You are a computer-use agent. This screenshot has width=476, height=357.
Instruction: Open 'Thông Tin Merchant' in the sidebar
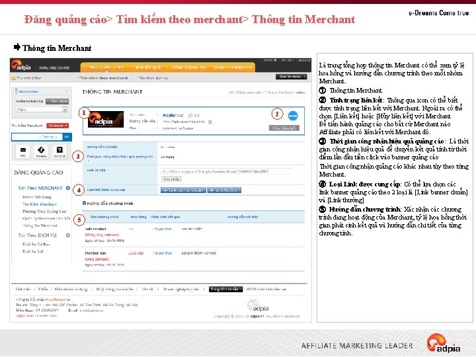[40, 225]
